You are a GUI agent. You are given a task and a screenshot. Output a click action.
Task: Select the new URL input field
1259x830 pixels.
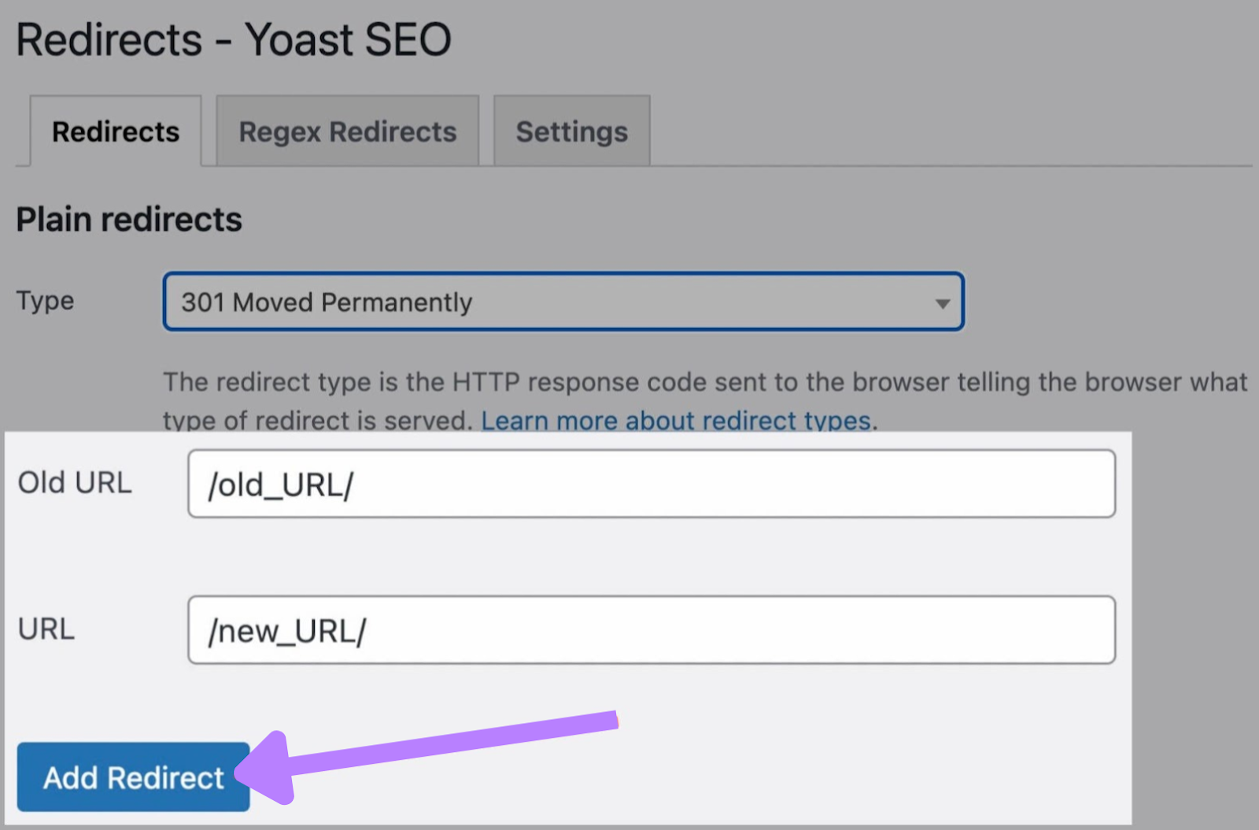click(x=652, y=630)
